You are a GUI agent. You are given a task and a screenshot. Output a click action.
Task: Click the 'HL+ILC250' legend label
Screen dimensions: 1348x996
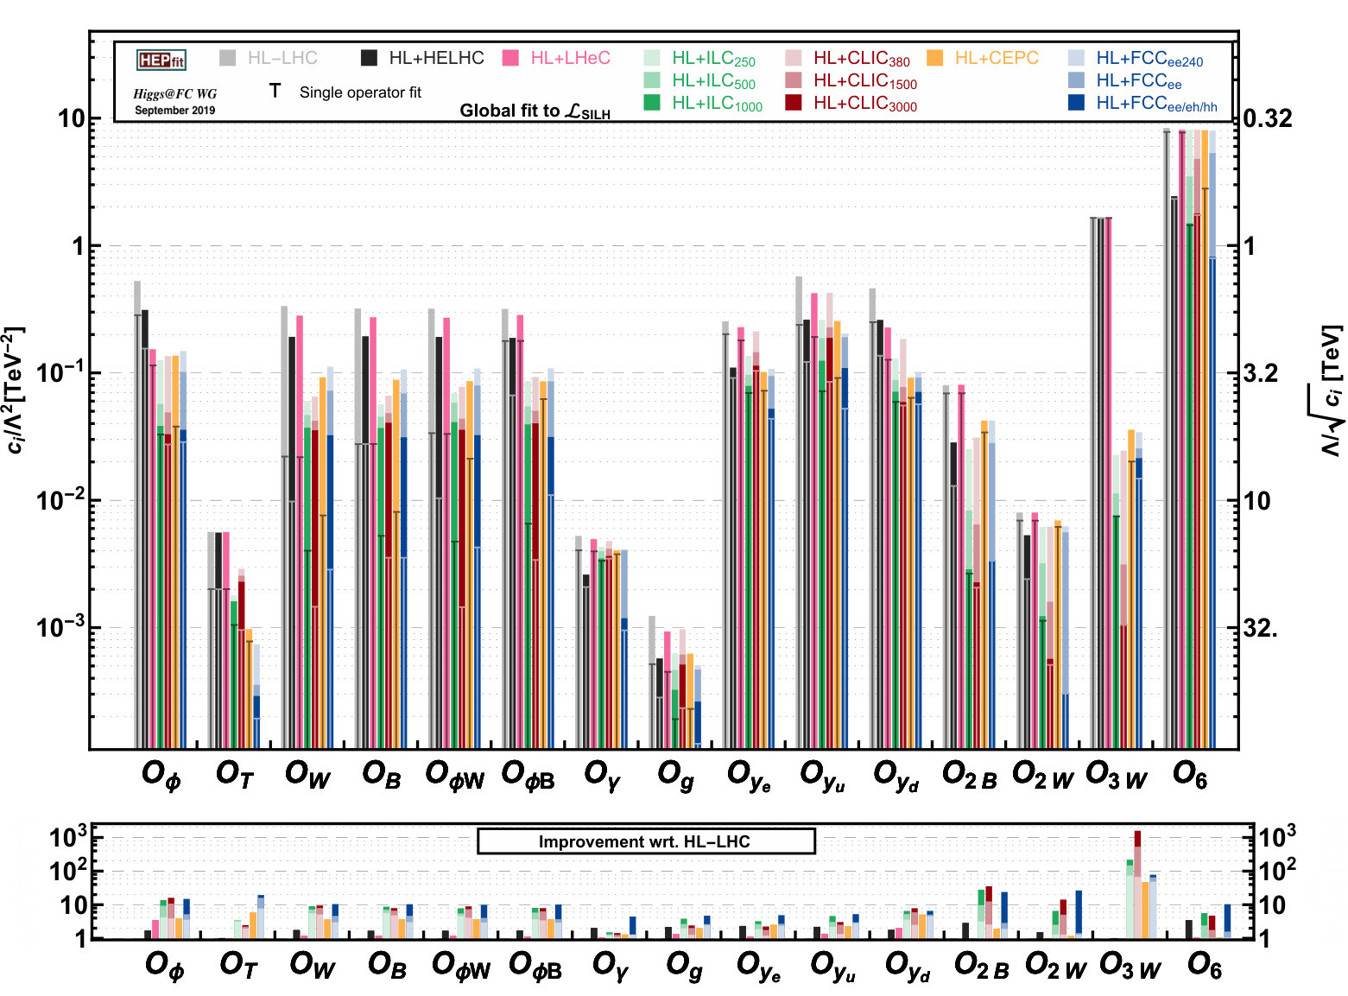[713, 59]
